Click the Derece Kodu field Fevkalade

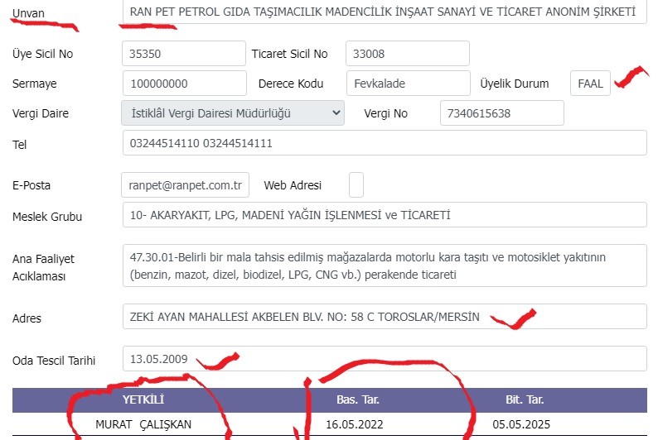click(x=409, y=84)
